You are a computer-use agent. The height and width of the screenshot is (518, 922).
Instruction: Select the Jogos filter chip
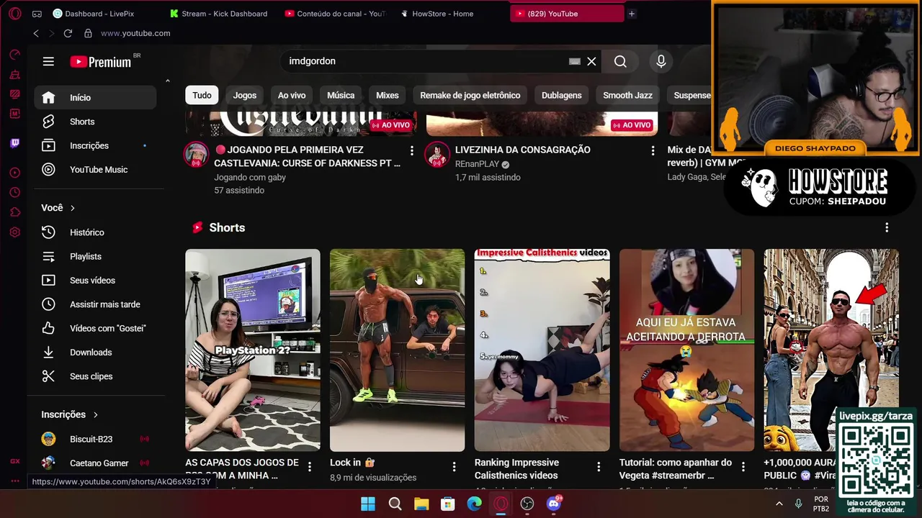pyautogui.click(x=244, y=95)
